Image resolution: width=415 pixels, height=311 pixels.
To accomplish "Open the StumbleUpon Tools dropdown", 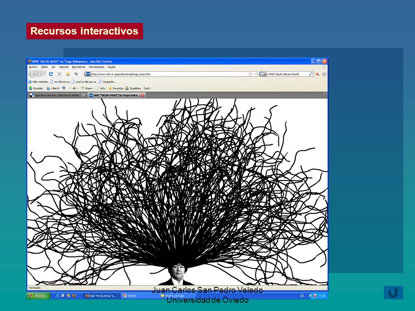I will coord(147,88).
